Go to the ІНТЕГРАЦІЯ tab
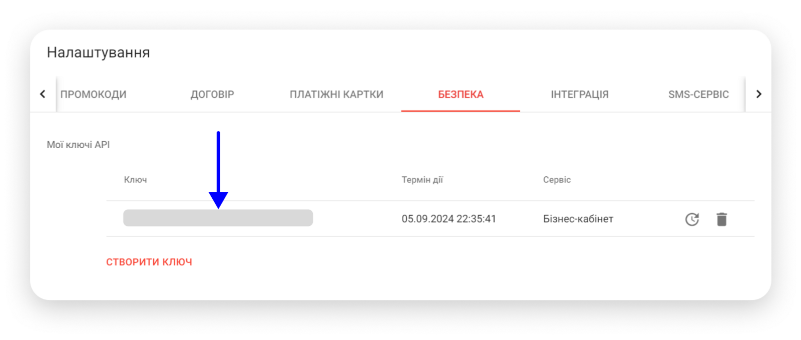 tap(580, 95)
